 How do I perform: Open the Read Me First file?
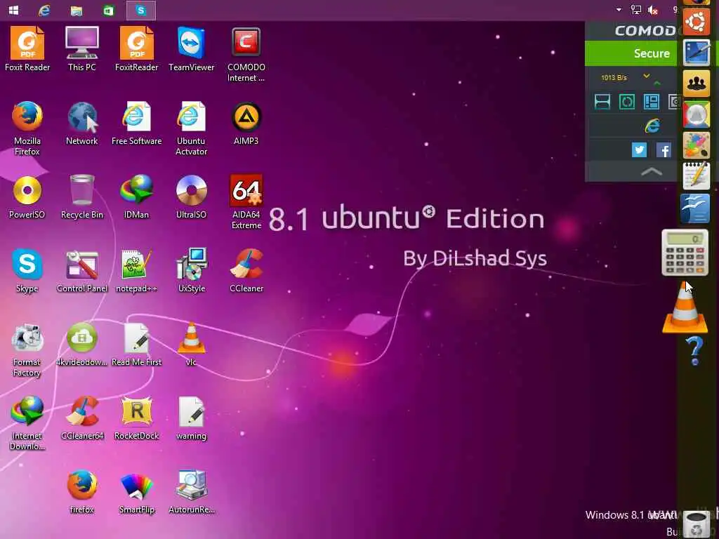pyautogui.click(x=137, y=345)
